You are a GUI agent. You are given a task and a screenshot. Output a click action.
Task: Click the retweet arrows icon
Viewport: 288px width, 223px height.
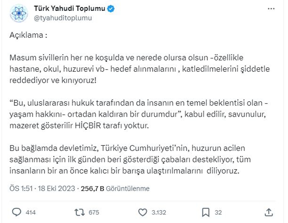pos(80,212)
